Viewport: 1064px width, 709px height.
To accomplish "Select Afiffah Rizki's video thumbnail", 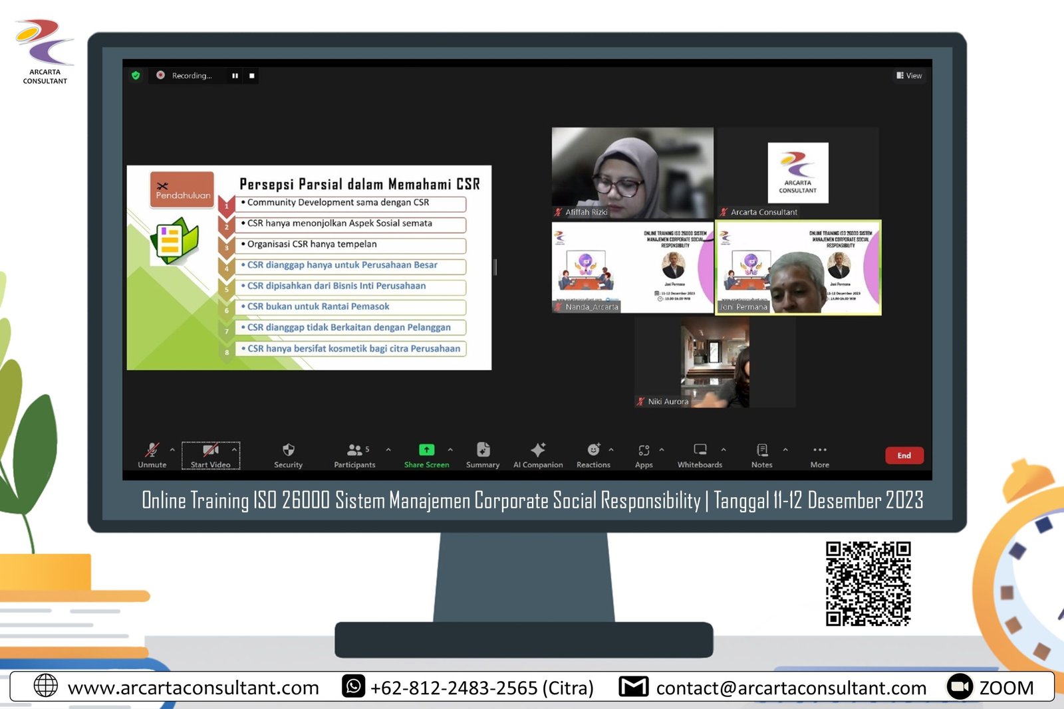I will pos(632,173).
